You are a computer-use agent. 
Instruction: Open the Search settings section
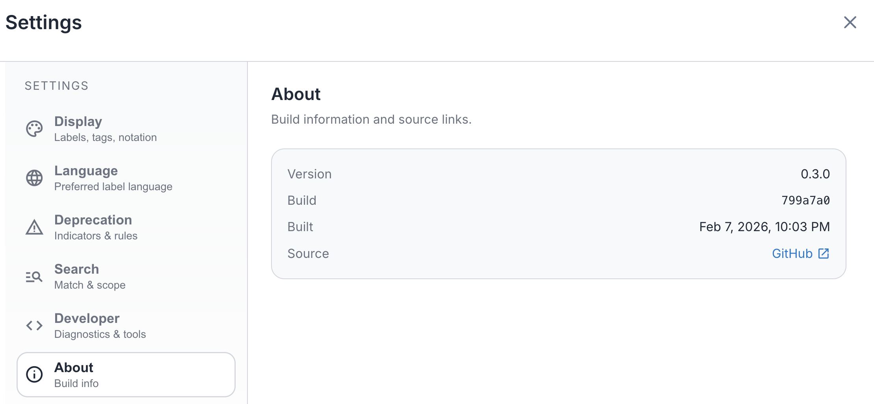(x=76, y=269)
